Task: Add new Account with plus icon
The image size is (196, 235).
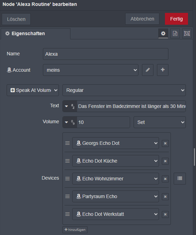Action: tap(163, 70)
